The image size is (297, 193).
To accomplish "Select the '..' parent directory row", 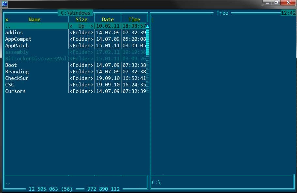I will point(36,26).
